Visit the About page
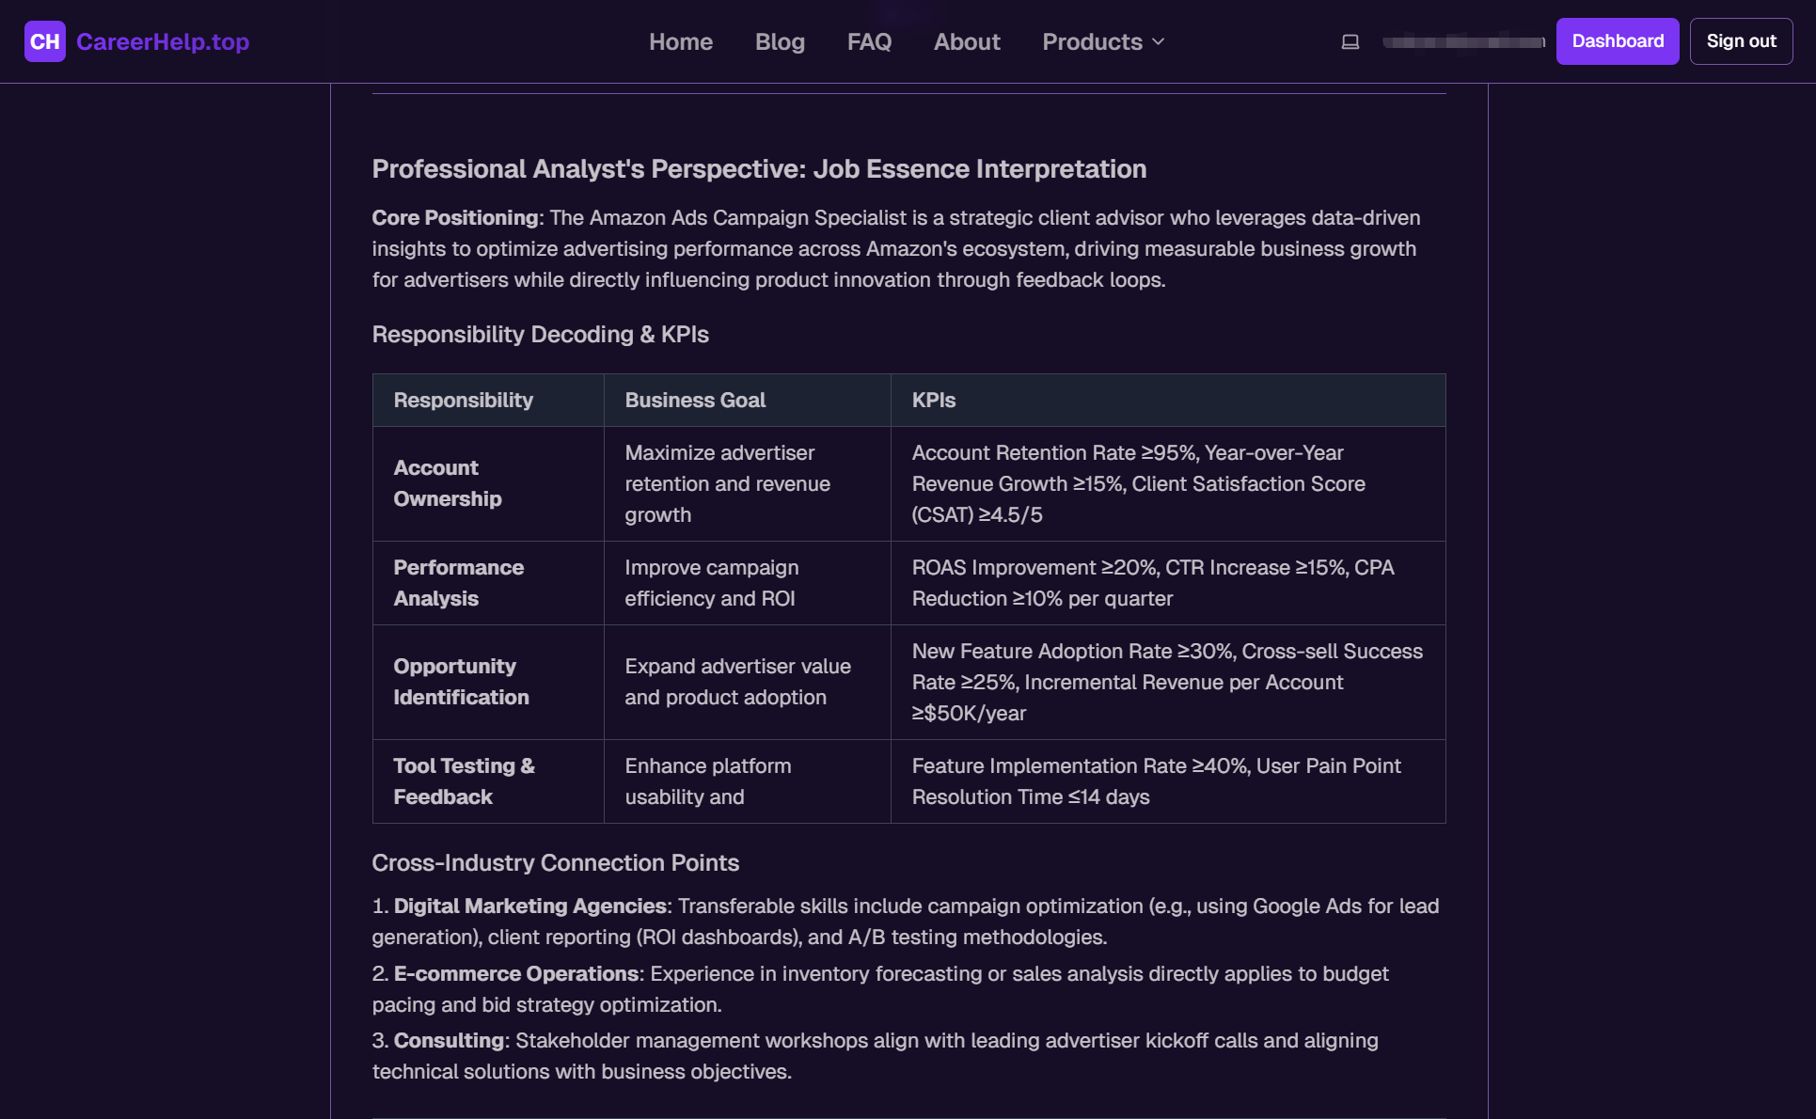The width and height of the screenshot is (1816, 1119). pyautogui.click(x=967, y=41)
